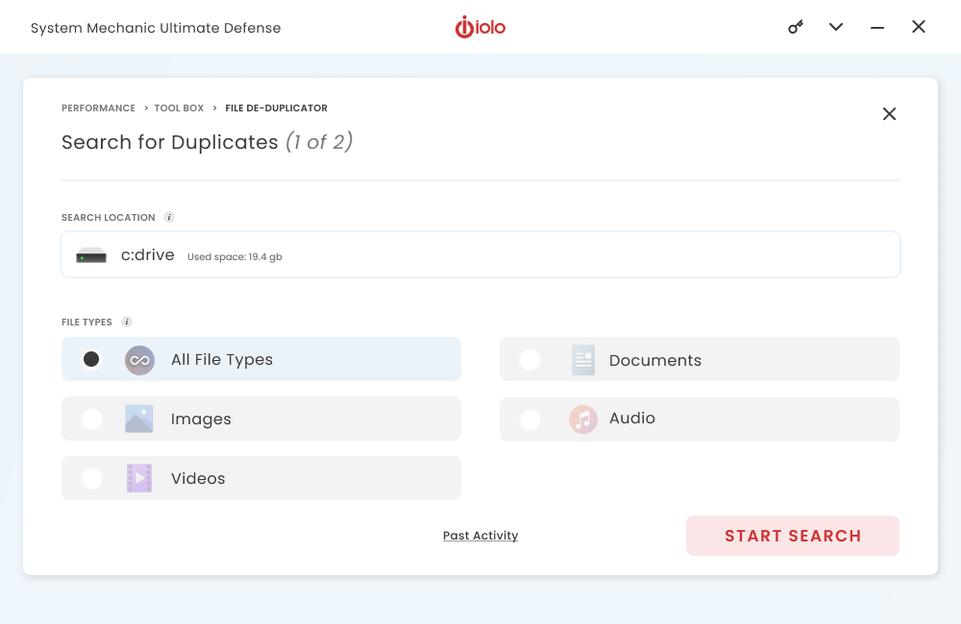Choose the Documents radio button
The height and width of the screenshot is (624, 961).
[x=530, y=360]
